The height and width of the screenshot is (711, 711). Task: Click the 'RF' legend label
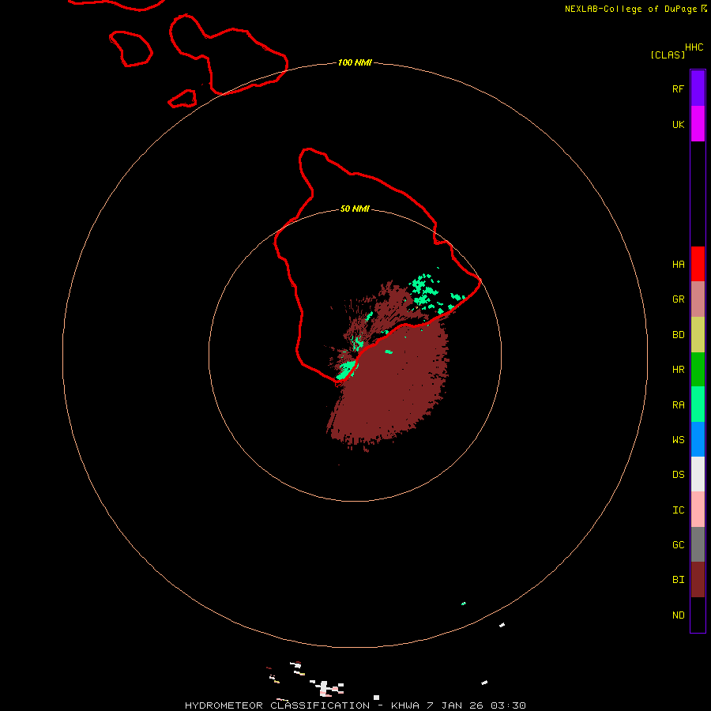coord(678,88)
